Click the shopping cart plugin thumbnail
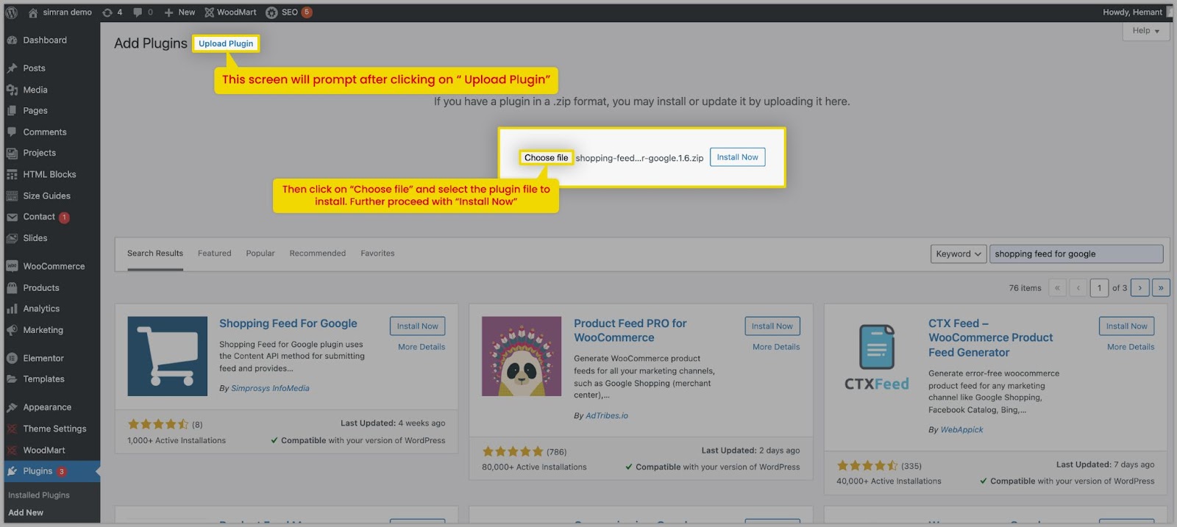The height and width of the screenshot is (527, 1177). pos(167,356)
